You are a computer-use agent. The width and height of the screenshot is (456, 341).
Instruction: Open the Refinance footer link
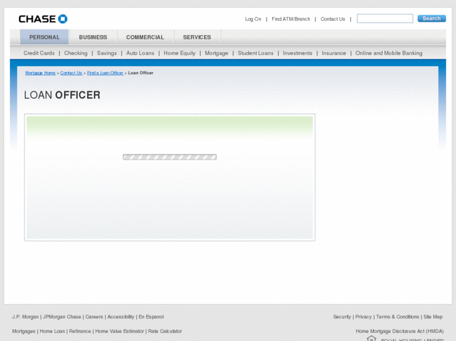80,331
